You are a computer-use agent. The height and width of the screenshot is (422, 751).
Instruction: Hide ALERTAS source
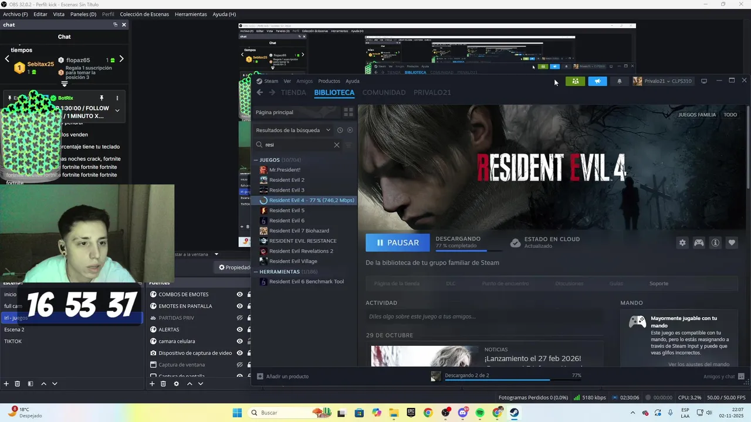(239, 329)
